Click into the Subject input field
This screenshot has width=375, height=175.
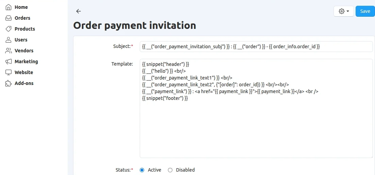click(x=256, y=47)
